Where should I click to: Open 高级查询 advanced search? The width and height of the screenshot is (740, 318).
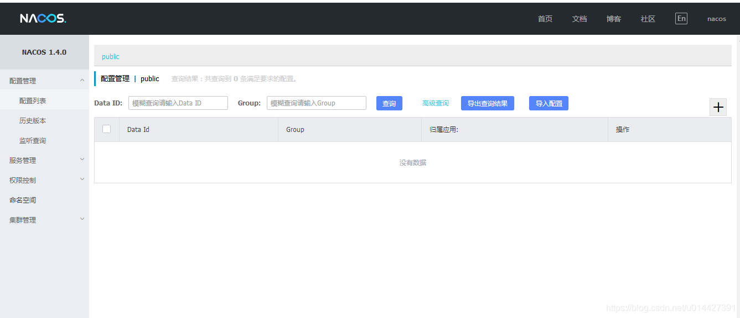pos(436,103)
